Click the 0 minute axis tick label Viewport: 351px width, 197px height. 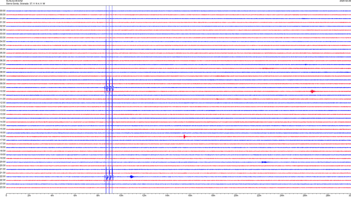pyautogui.click(x=6, y=196)
